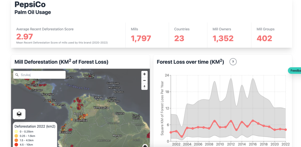
Task: Click the Caribbean Sea label
Action: 78,87
